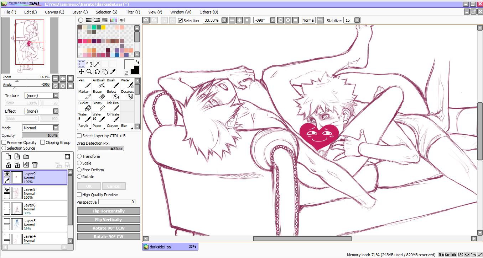Viewport: 483px width, 258px height.
Task: Show Layer5 using its visibility box
Action: (x=7, y=221)
